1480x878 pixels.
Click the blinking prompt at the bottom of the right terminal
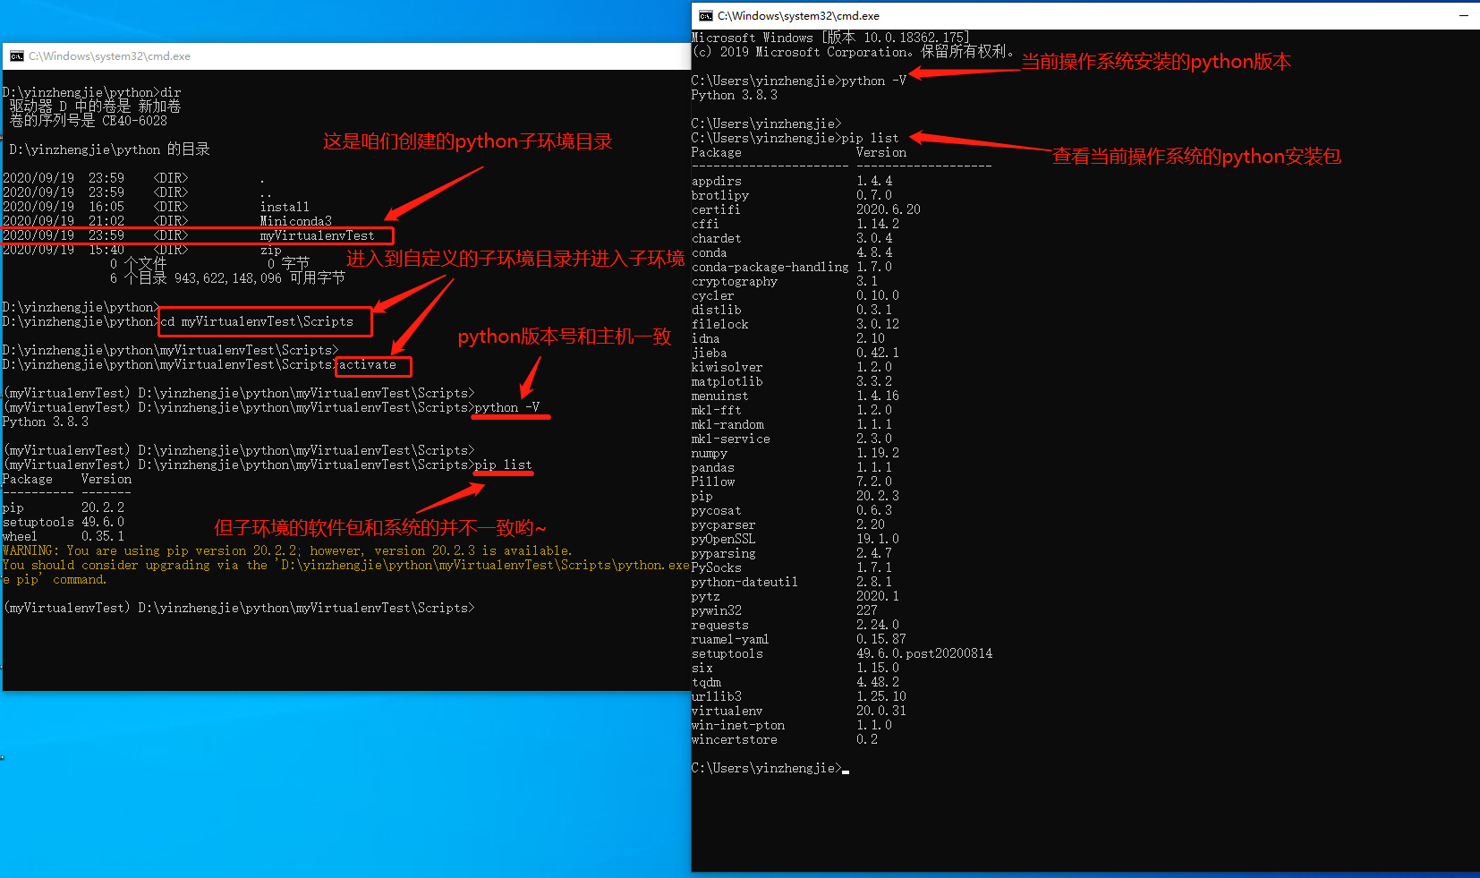pos(844,768)
